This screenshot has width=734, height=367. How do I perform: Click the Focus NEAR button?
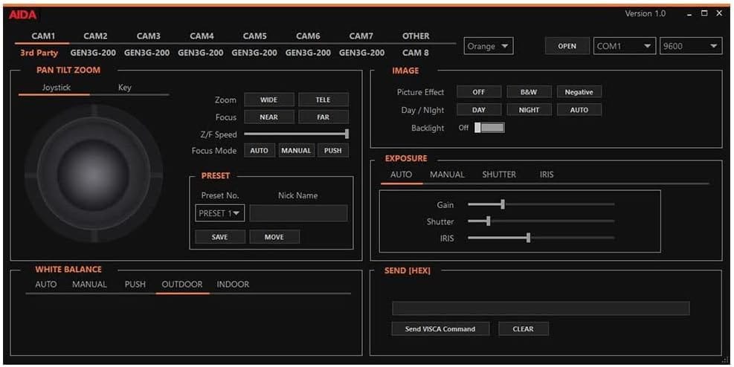tap(268, 117)
